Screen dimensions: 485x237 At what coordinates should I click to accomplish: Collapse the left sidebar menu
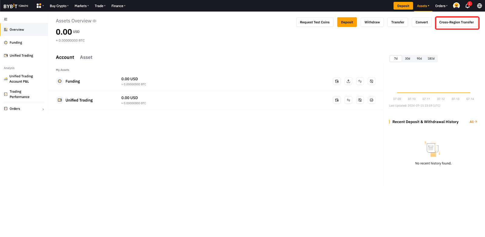tap(6, 19)
